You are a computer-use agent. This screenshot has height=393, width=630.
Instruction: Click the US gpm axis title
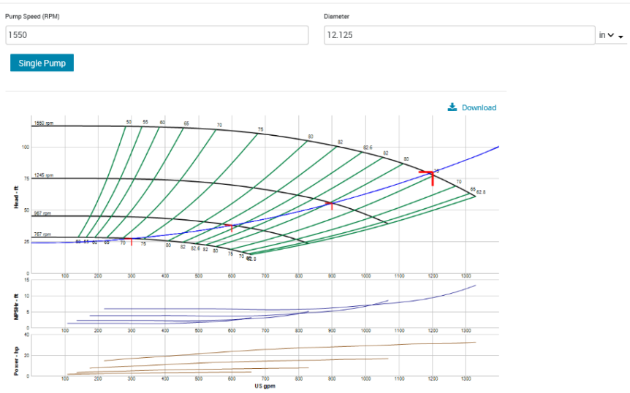(x=265, y=386)
